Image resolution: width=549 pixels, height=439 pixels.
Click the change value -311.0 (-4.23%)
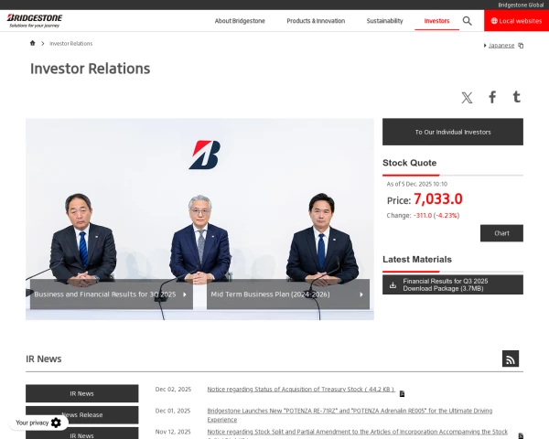point(436,215)
